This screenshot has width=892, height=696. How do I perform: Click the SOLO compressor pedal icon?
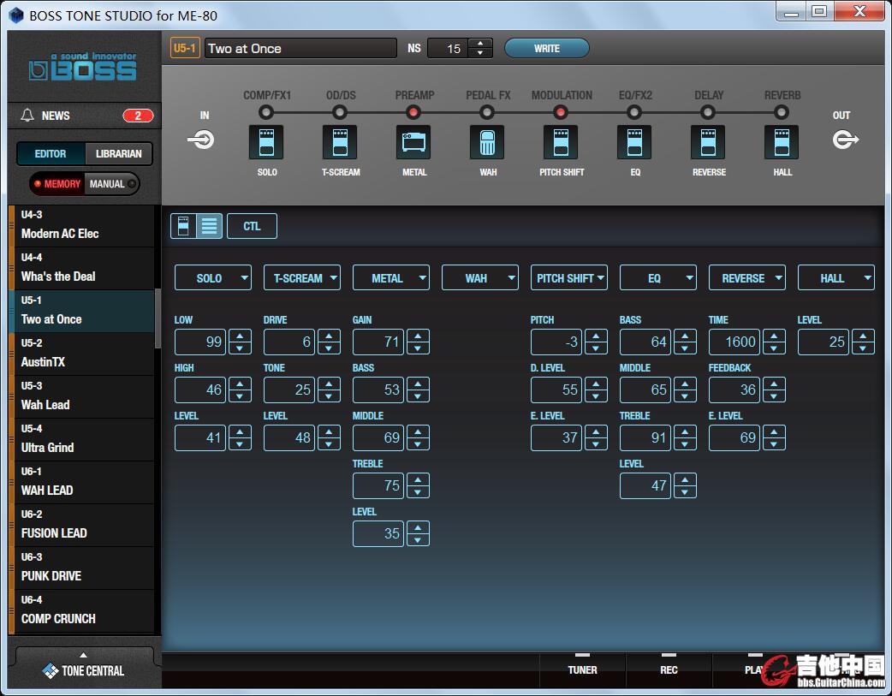(x=266, y=142)
